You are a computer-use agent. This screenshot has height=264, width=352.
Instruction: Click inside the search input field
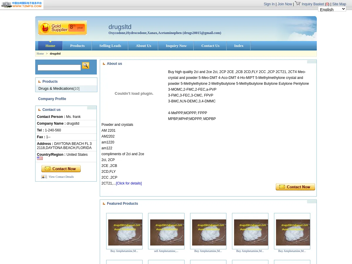[x=59, y=67]
